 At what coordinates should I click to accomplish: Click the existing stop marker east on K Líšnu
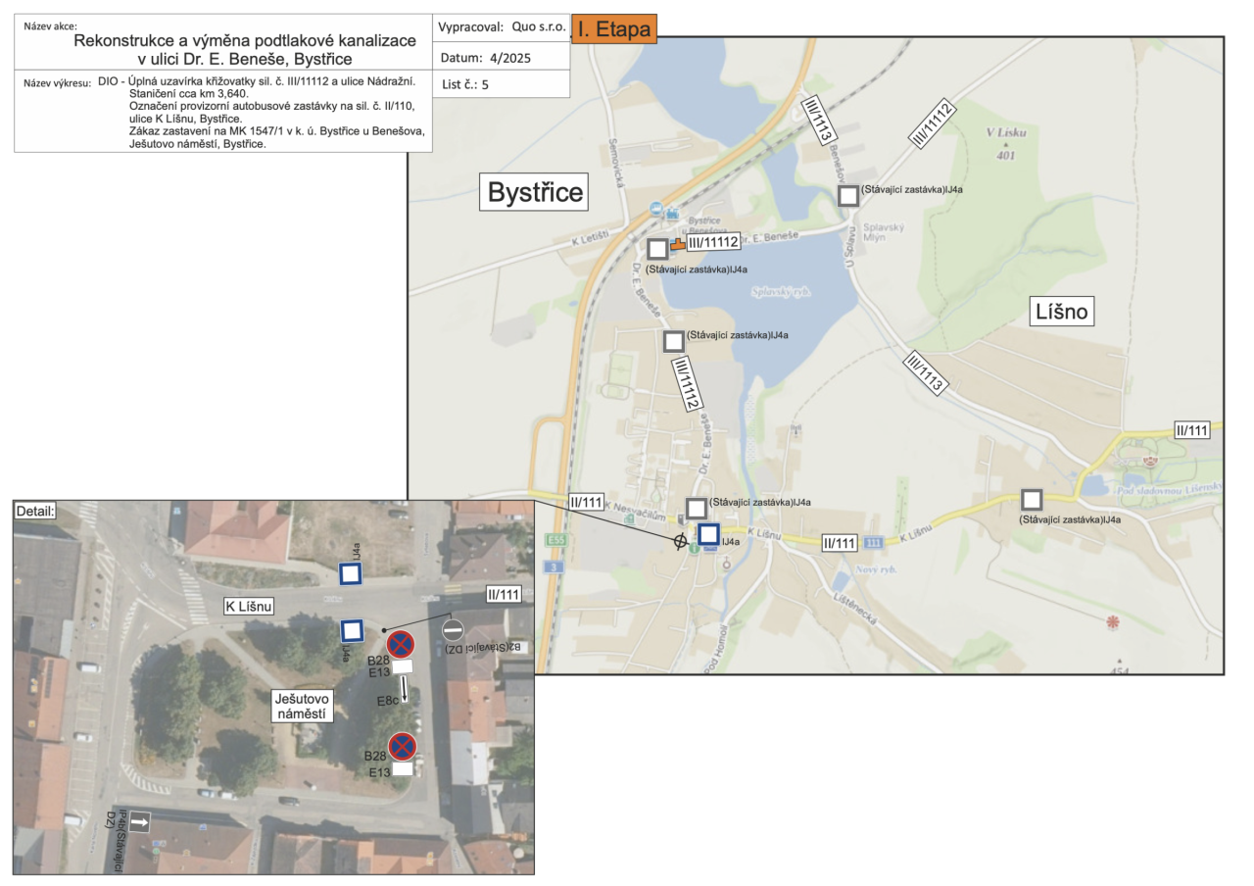pos(1031,500)
